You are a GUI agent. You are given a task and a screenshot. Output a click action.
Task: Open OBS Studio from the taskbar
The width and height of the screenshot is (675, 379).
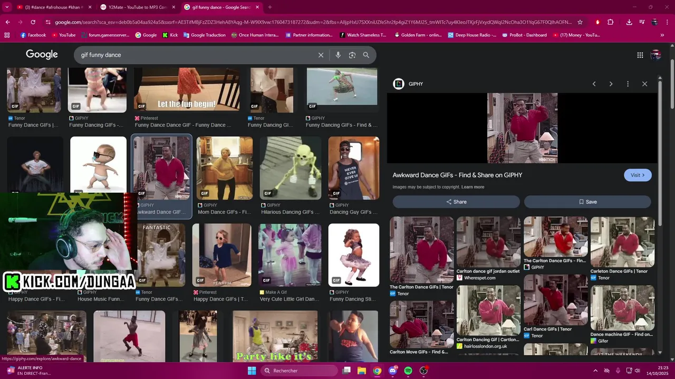423,371
